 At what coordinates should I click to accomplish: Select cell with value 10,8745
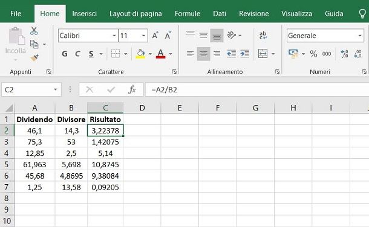(105, 165)
